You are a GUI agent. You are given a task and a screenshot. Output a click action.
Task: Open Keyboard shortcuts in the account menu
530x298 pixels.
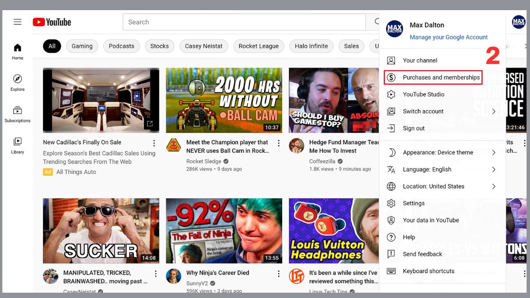click(x=428, y=271)
